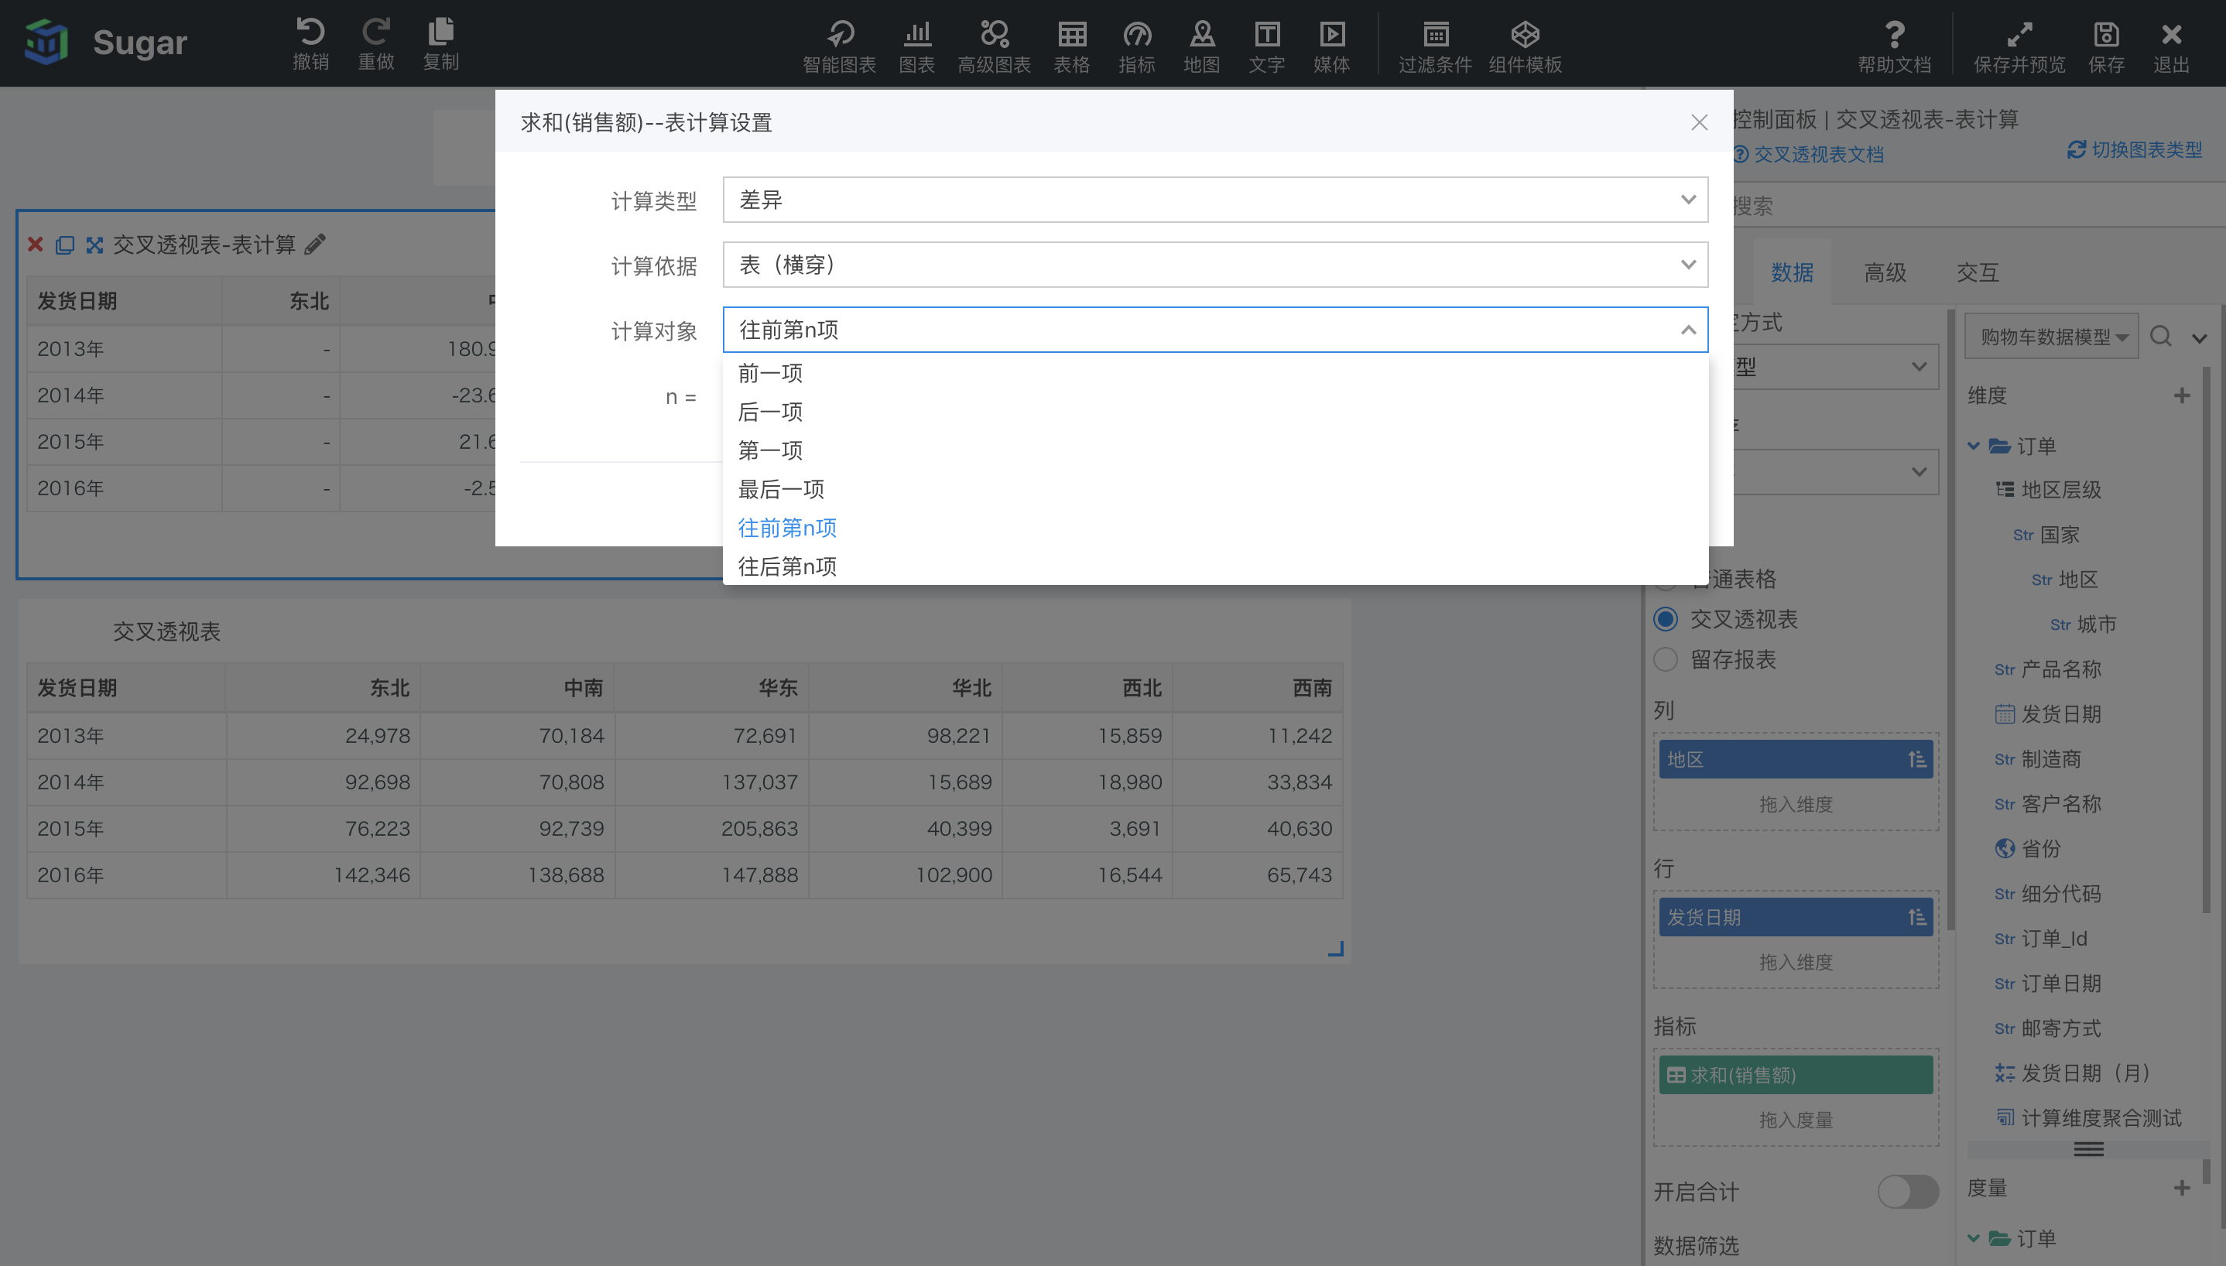Open the 指标 indicator tool
The image size is (2226, 1266).
pos(1136,46)
